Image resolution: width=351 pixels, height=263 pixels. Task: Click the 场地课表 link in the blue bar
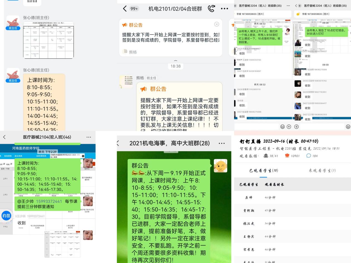(x=8, y=156)
